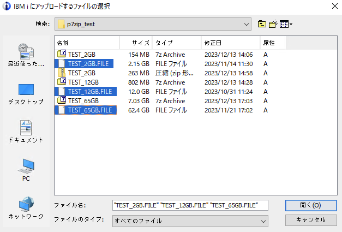The image size is (342, 232).
Task: Select the 154 MB TEST_2GB 7z archive icon
Action: coord(62,54)
